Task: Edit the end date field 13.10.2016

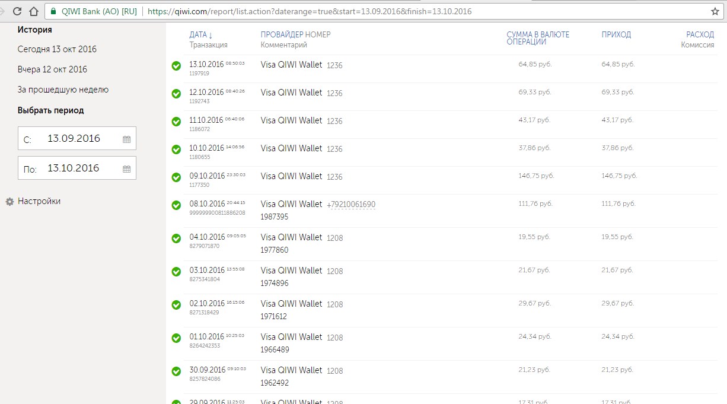Action: click(x=77, y=168)
